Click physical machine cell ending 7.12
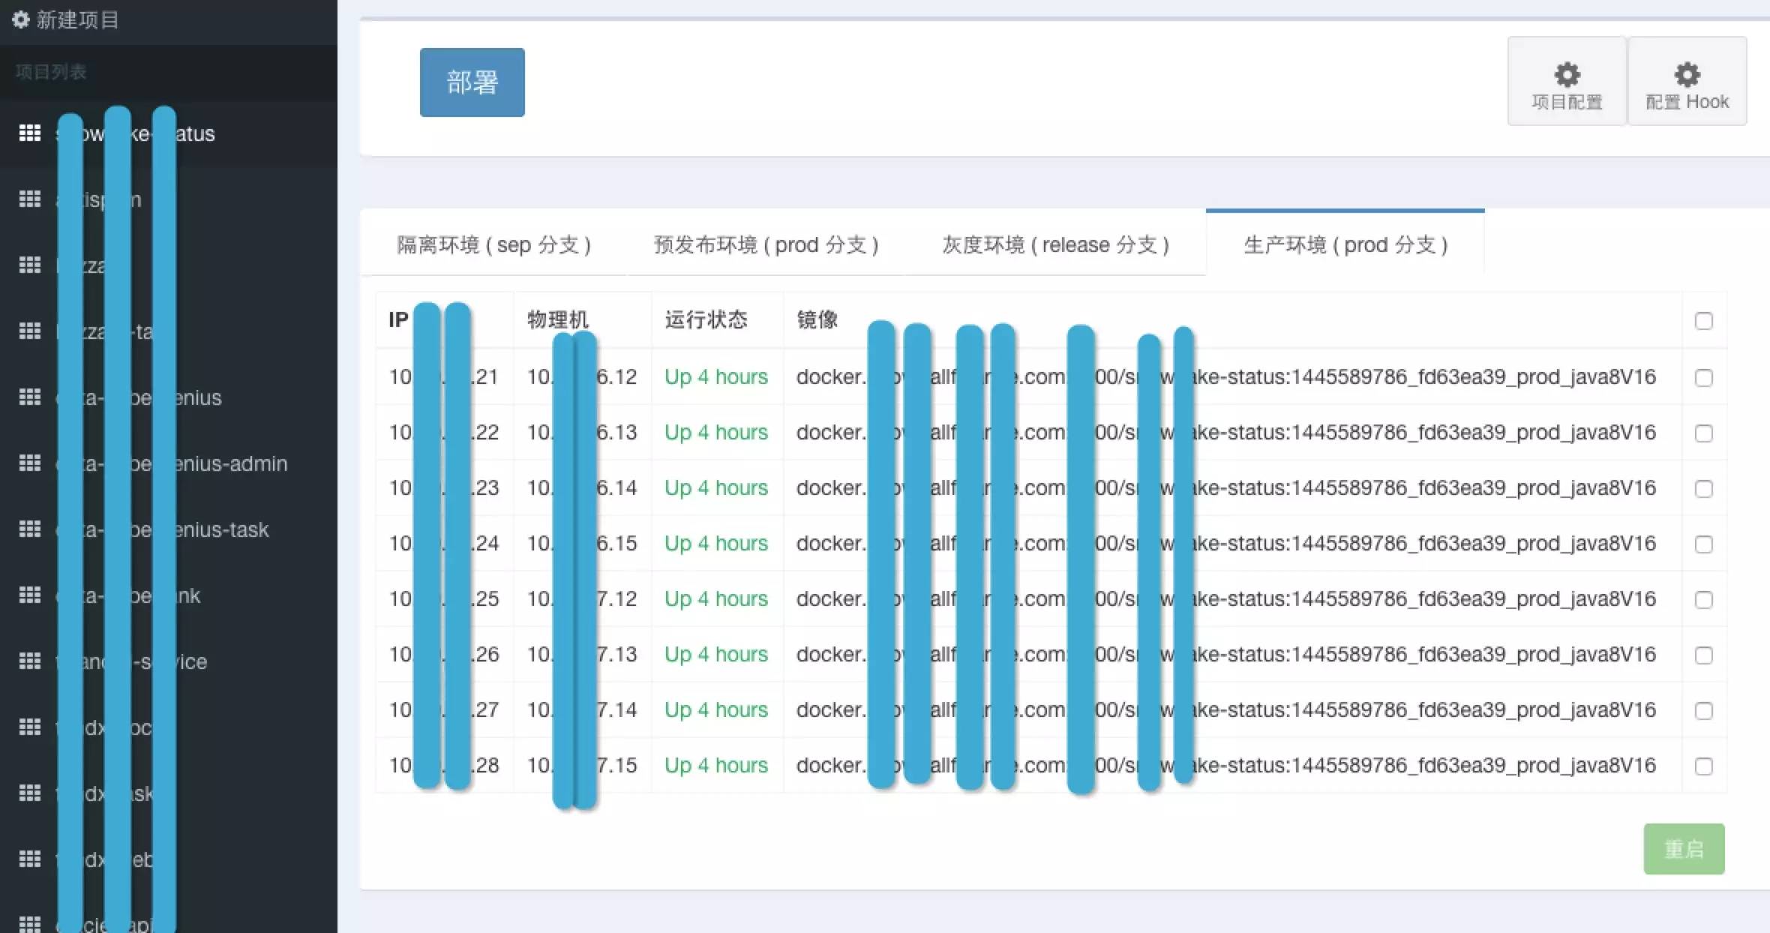Screen dimensions: 1770x933 pyautogui.click(x=582, y=598)
